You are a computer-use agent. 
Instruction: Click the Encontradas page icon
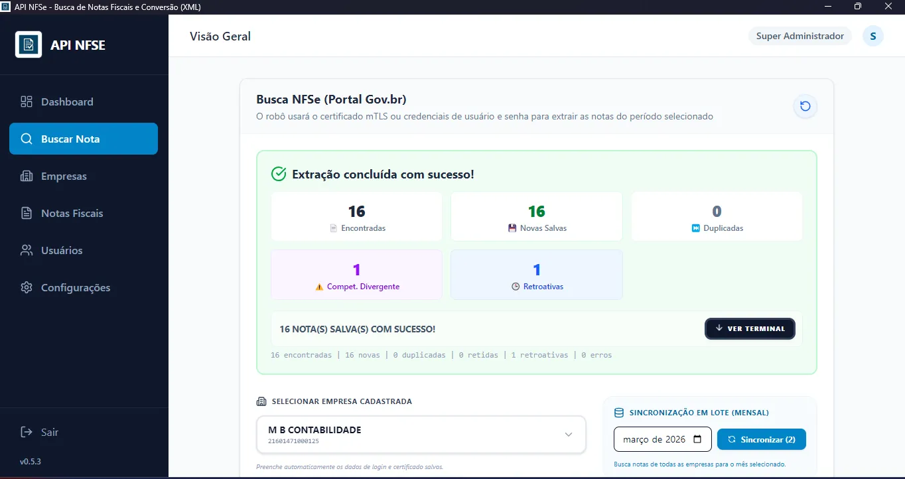point(334,228)
